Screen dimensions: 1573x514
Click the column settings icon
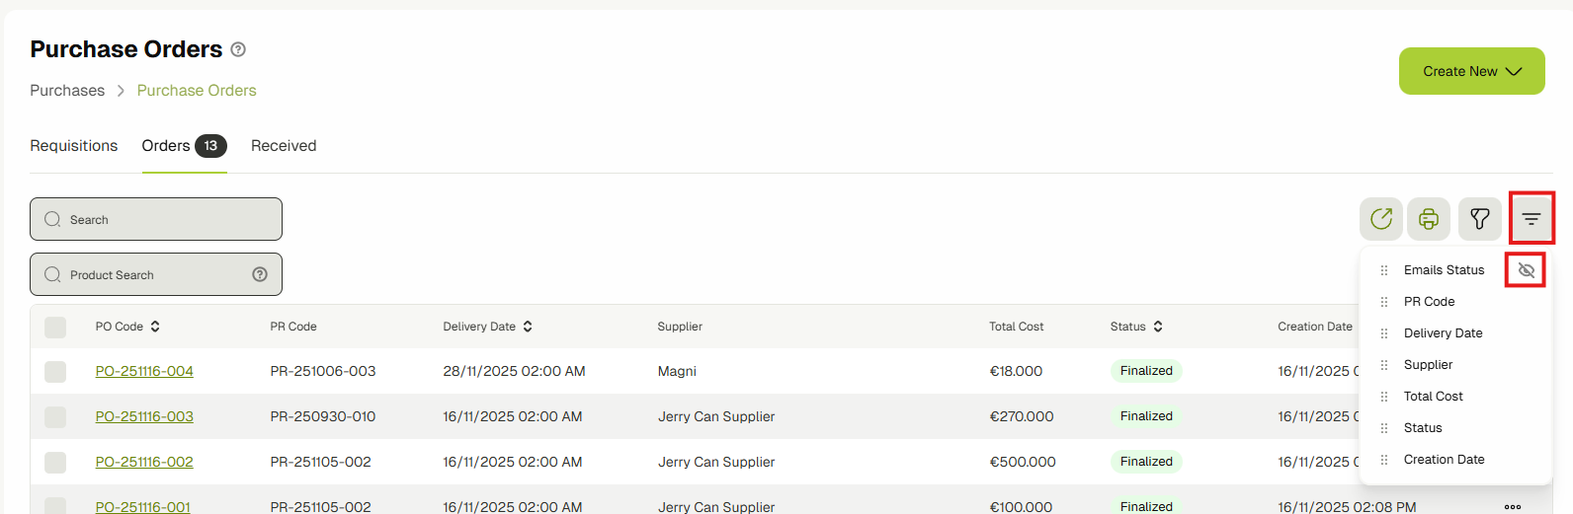1531,219
